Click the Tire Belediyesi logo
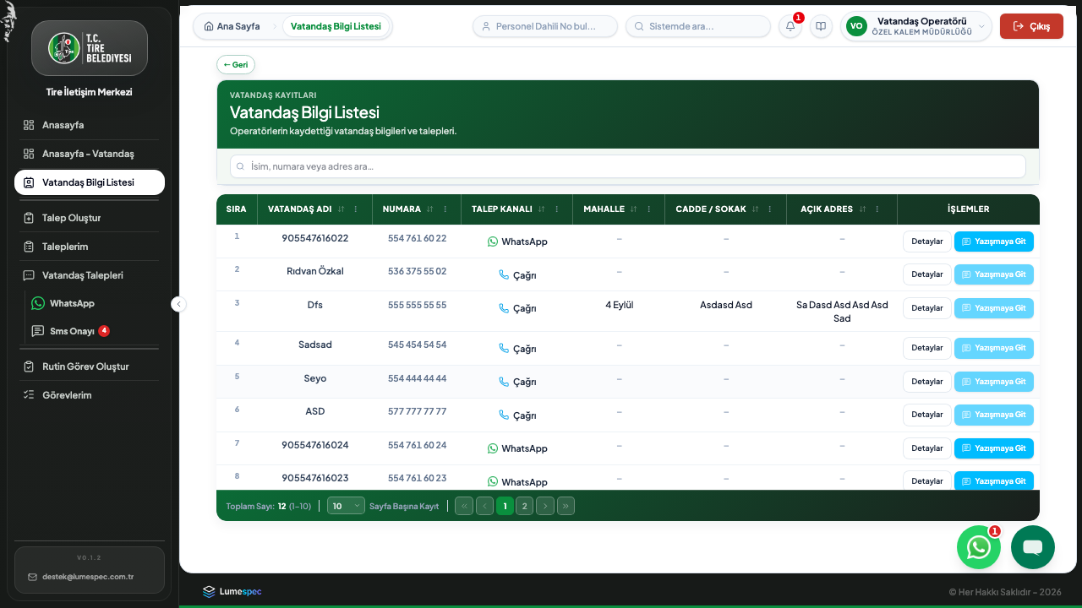 90,48
